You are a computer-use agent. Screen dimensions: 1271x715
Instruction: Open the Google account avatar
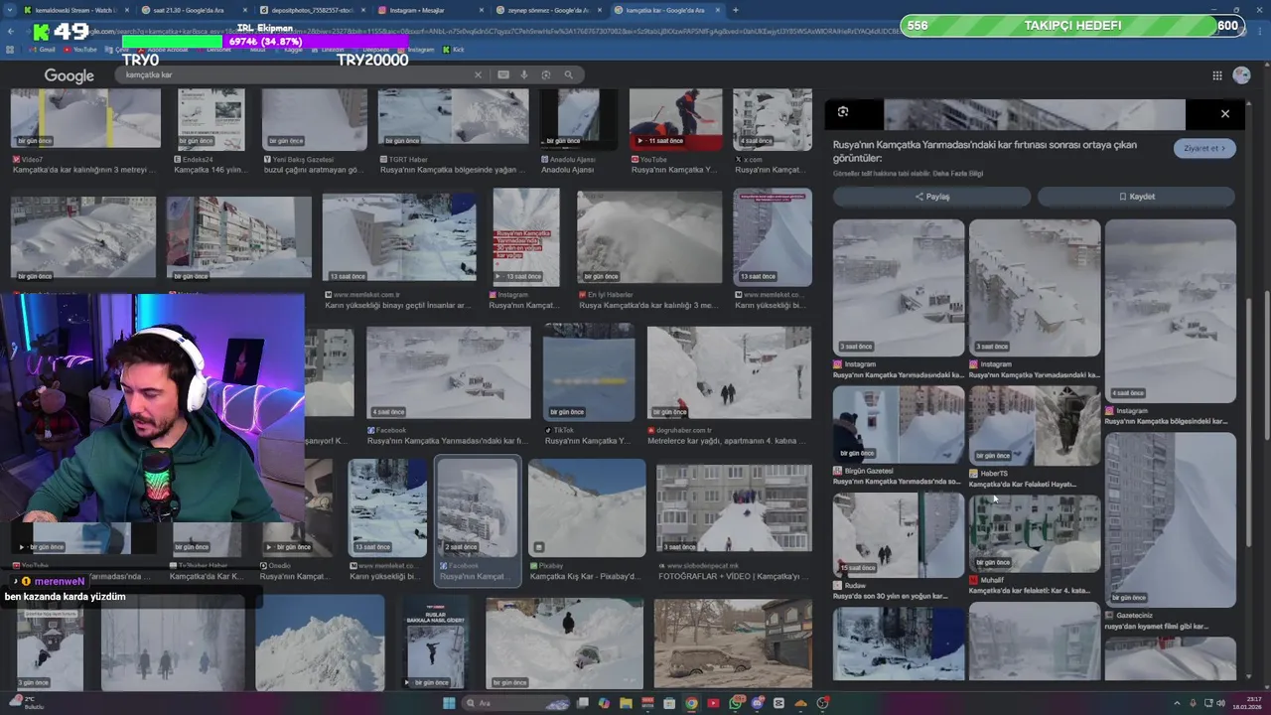pyautogui.click(x=1241, y=75)
